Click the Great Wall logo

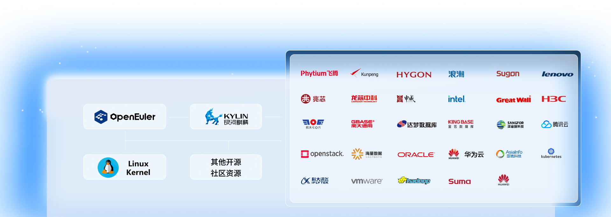pos(514,99)
